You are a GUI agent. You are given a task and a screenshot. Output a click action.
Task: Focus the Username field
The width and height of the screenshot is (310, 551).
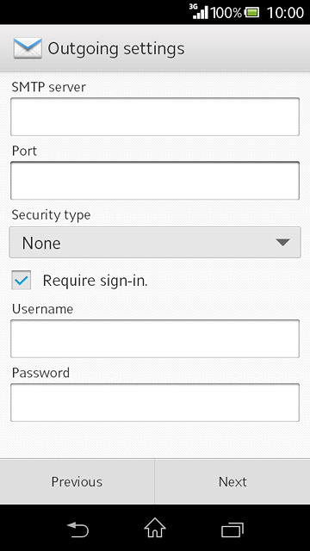[155, 338]
